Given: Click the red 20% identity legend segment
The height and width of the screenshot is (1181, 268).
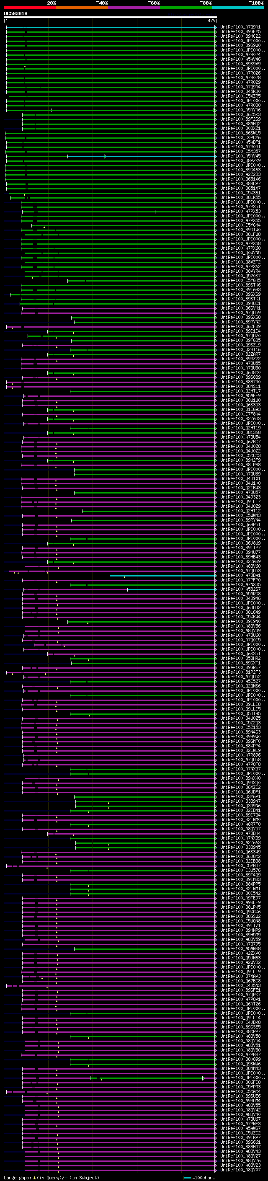Looking at the screenshot, I should pos(30,8).
